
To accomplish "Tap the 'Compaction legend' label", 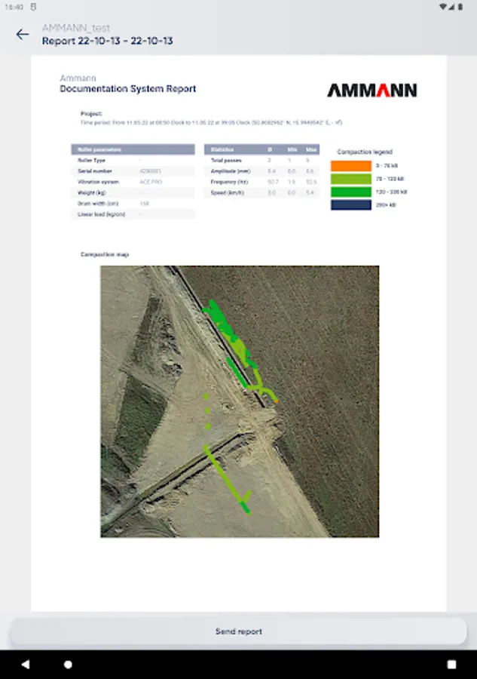I will (365, 152).
